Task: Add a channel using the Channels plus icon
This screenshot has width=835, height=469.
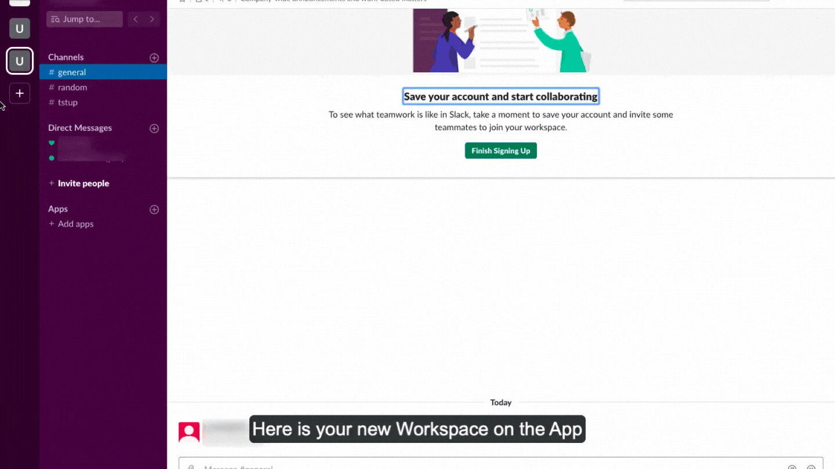Action: (x=154, y=58)
